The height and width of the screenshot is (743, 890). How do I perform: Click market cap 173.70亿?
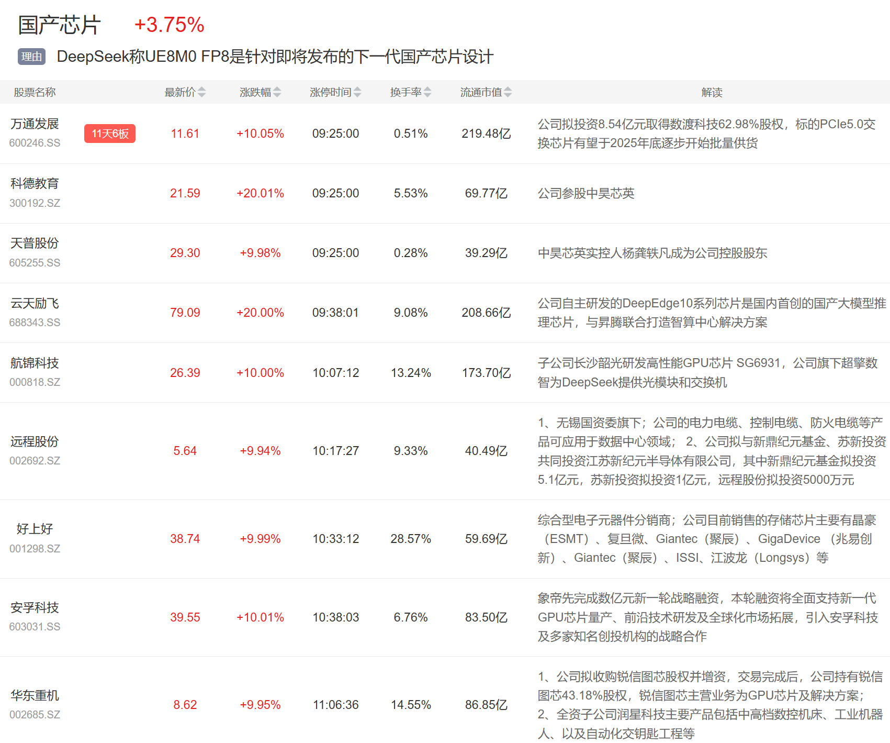486,373
